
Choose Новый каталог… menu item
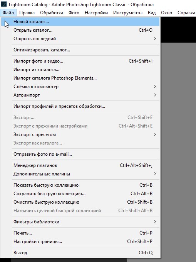pyautogui.click(x=80, y=22)
